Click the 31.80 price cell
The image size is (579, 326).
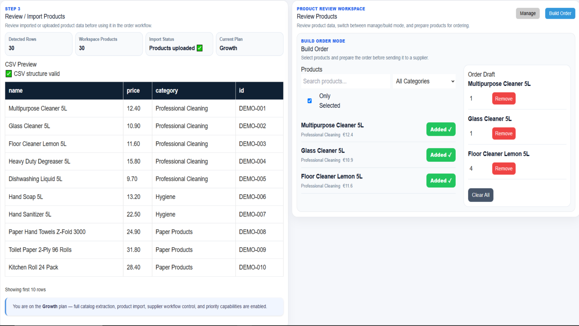138,250
